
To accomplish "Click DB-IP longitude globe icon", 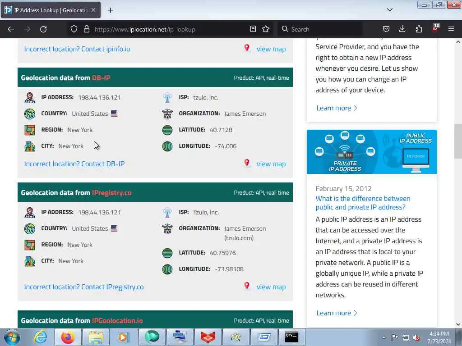I will click(167, 146).
